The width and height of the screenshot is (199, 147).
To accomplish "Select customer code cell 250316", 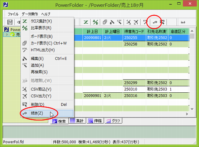I will [134, 95].
